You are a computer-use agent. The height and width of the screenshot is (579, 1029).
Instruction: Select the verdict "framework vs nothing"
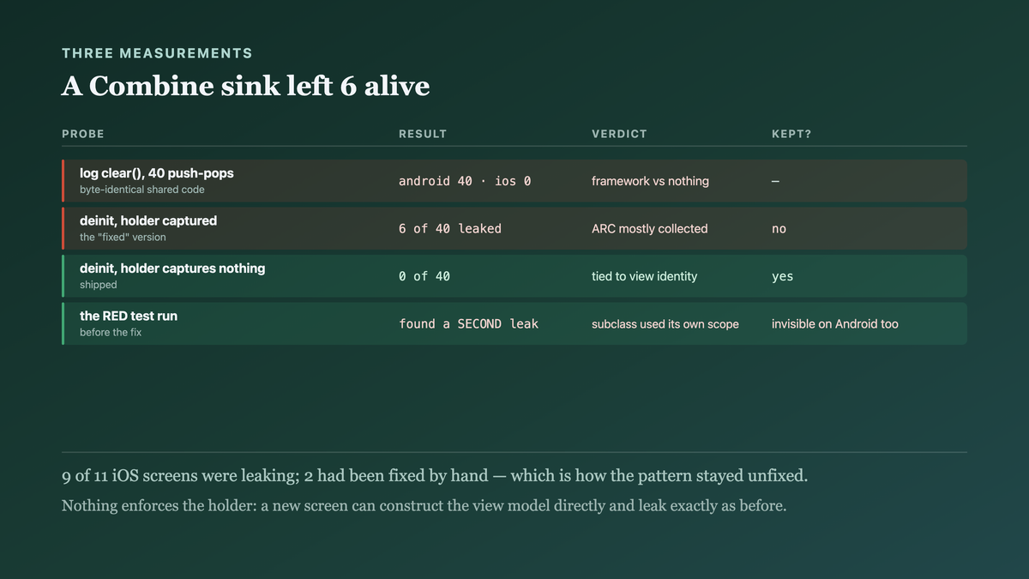click(x=650, y=181)
